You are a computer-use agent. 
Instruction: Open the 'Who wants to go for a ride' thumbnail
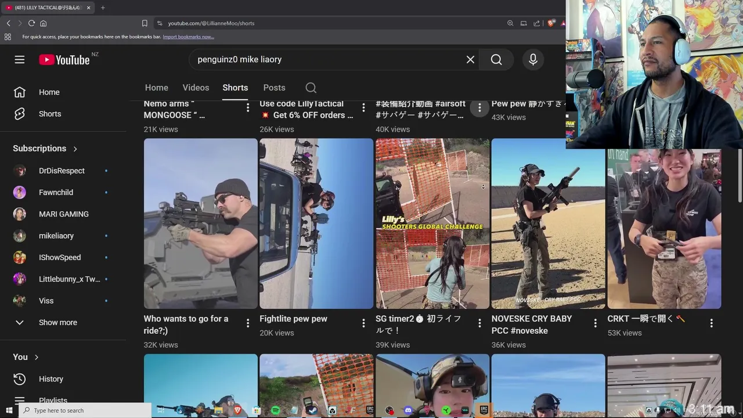point(200,224)
